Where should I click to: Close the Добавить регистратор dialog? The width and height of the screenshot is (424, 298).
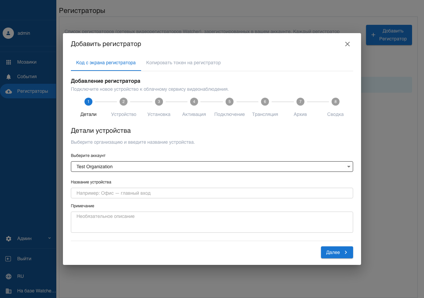click(x=347, y=44)
